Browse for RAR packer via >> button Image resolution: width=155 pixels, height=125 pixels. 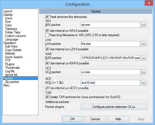coord(144,58)
